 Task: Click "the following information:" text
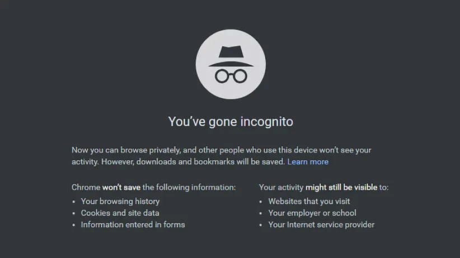point(189,188)
